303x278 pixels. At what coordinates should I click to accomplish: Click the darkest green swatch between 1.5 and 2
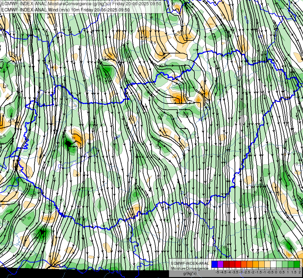coord(297,264)
